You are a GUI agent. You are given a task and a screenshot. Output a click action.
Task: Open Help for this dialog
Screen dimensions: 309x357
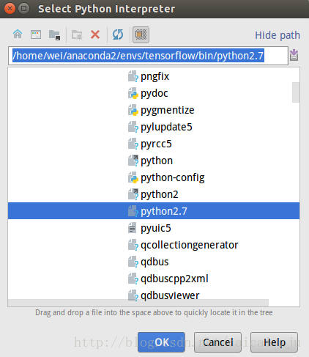pos(274,342)
